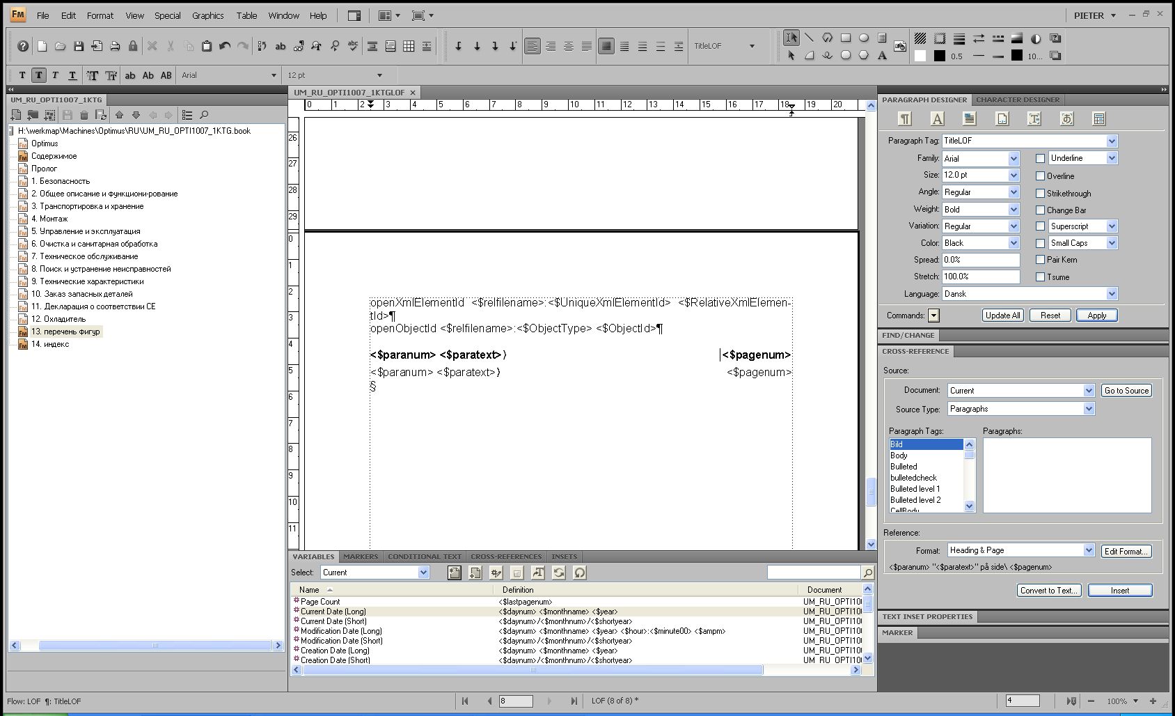
Task: Select the Rectangle drawing tool
Action: 846,38
